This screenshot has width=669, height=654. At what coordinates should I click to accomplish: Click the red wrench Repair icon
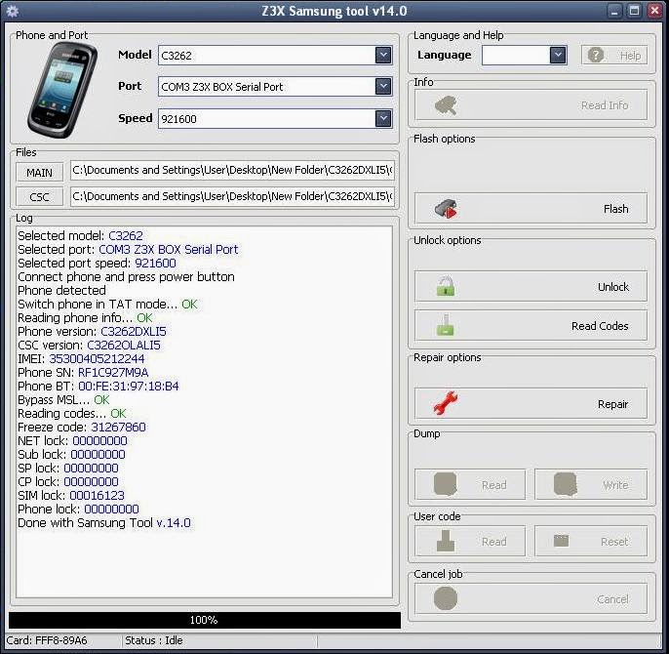point(446,403)
